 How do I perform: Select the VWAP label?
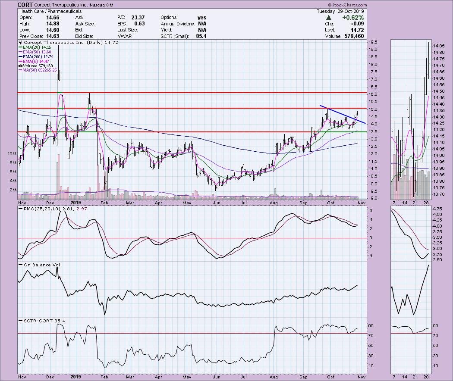pos(125,36)
